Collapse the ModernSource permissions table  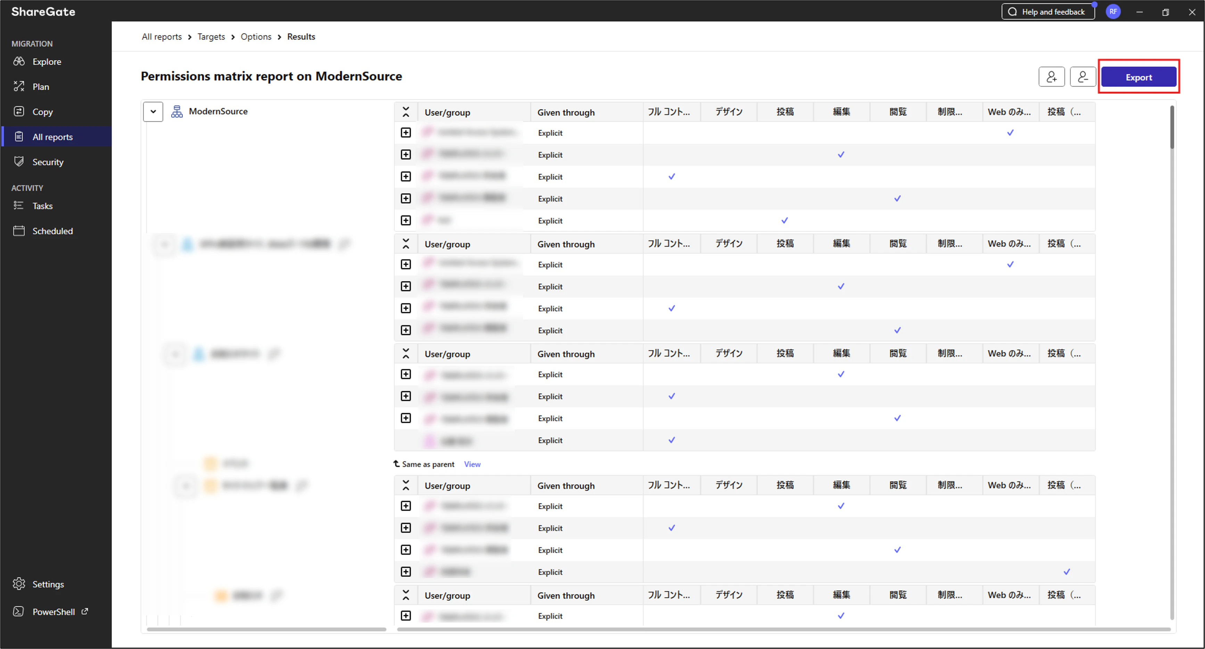[406, 112]
